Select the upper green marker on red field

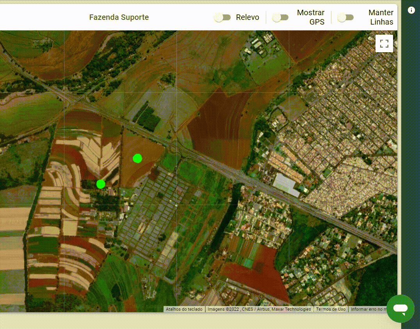pyautogui.click(x=137, y=158)
